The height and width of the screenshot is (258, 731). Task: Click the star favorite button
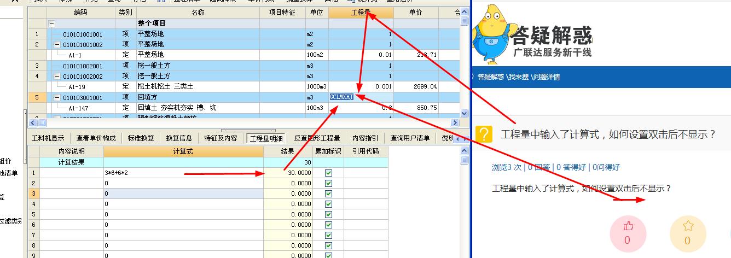[687, 233]
